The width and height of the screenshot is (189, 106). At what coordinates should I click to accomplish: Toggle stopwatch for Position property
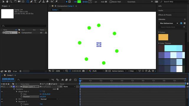[22, 97]
